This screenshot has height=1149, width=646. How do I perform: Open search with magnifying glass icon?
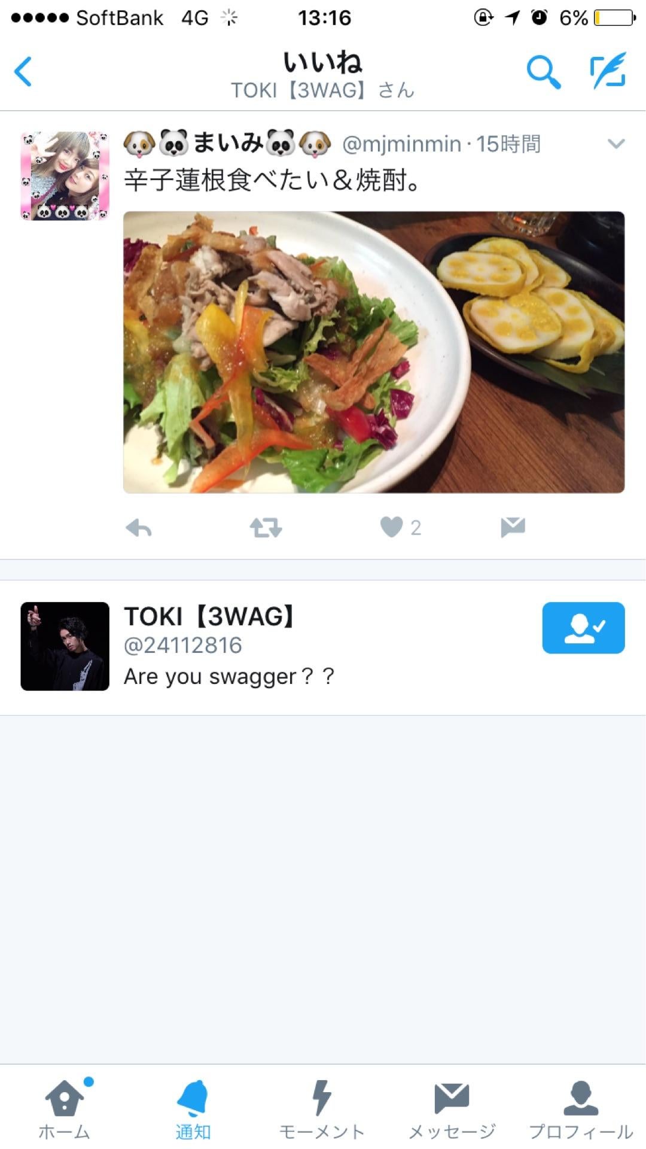coord(543,72)
